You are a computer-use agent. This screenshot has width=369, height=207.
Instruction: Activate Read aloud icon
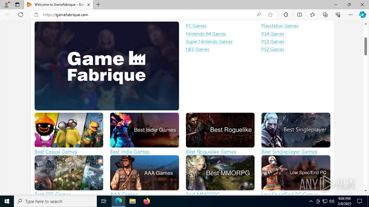(259, 15)
